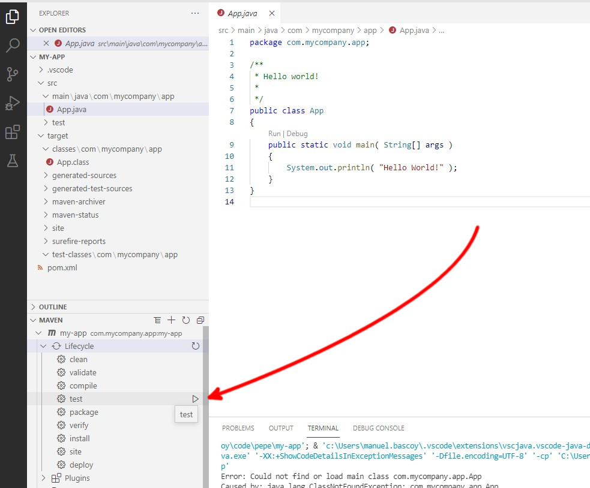Screen dimensions: 590x488
Task: Click the Run CodeLens above main method
Action: click(274, 134)
